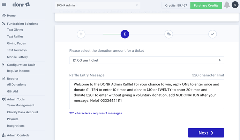Viewport: 240px width, 140px height.
Task: Open Text Raffles in sidebar
Action: (15, 36)
